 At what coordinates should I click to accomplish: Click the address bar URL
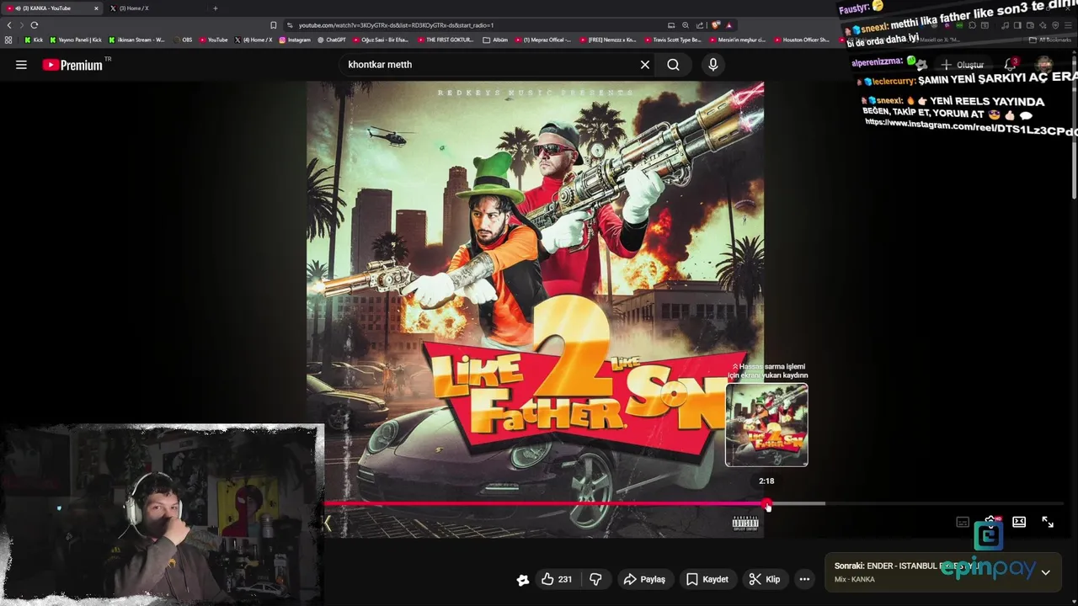pos(396,25)
